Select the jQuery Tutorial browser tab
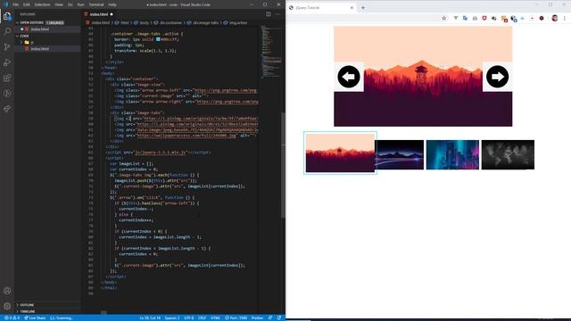571x321 pixels. 320,8
